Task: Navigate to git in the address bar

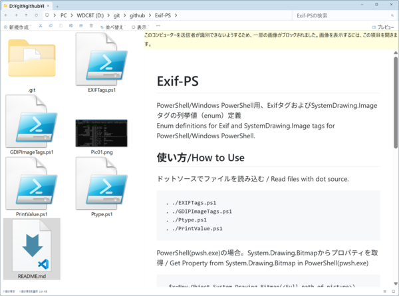Action: [116, 15]
